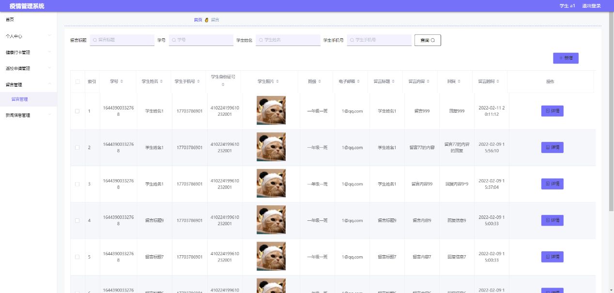The image size is (614, 293).
Task: Focus the 留言标题 search input
Action: click(x=122, y=40)
